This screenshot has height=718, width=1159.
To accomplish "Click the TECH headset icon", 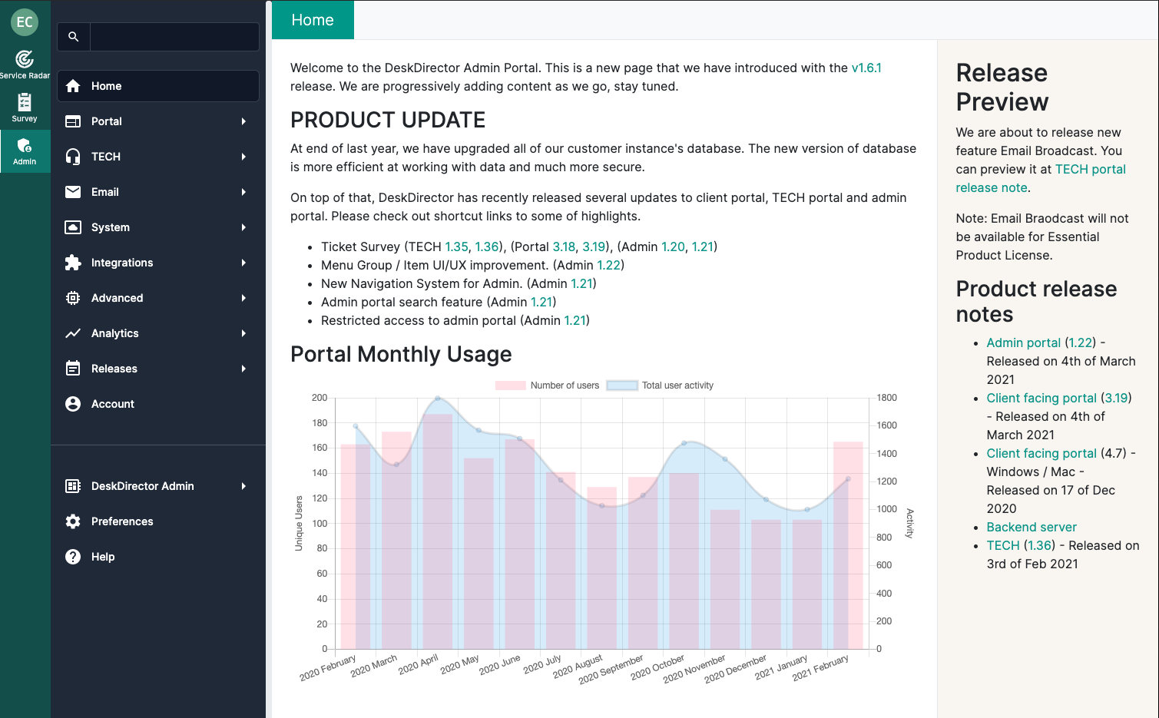I will (x=73, y=157).
